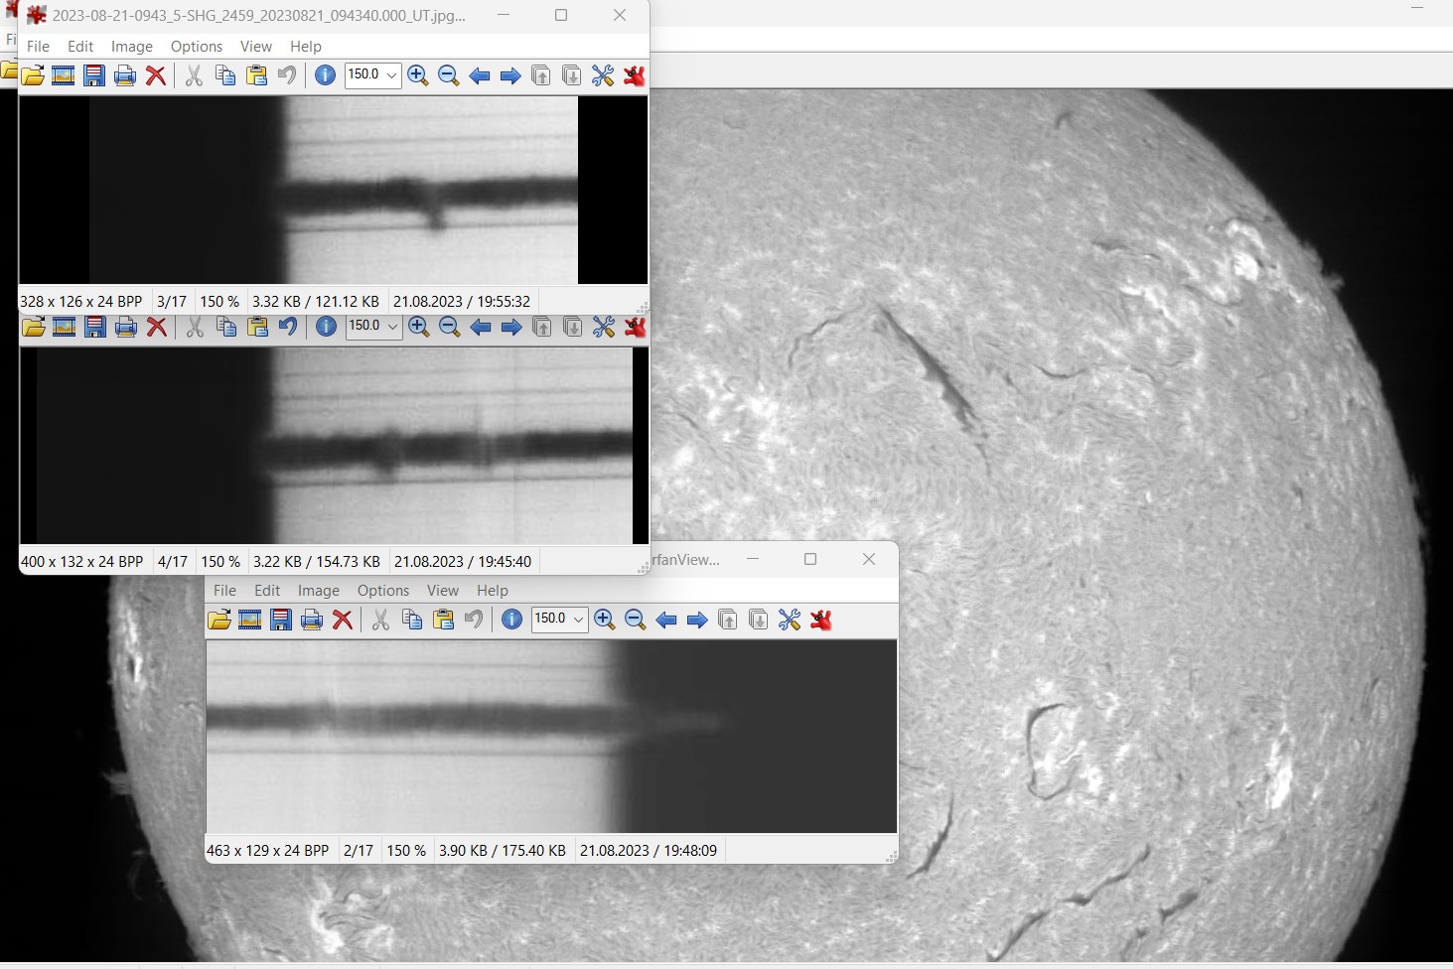Open File menu in the top IrfanView window
The height and width of the screenshot is (969, 1453).
pos(38,47)
